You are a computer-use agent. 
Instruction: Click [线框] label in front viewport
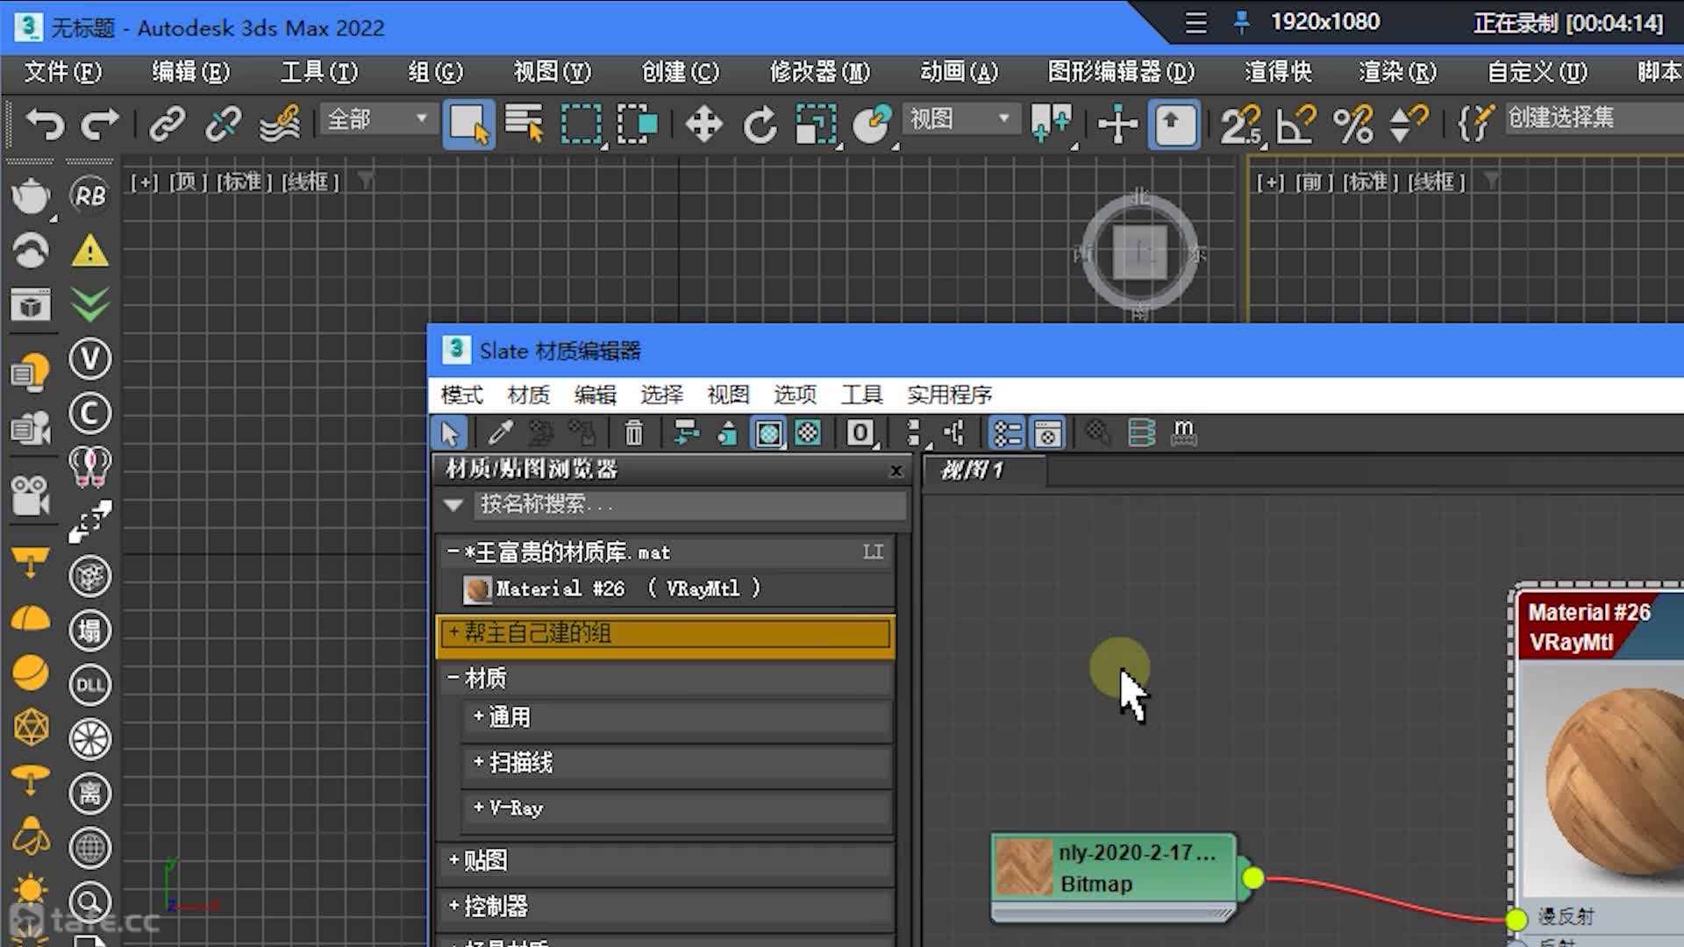(x=1436, y=182)
